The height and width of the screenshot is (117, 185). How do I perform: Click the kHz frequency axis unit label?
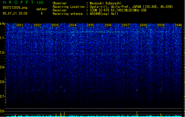tap(3, 24)
